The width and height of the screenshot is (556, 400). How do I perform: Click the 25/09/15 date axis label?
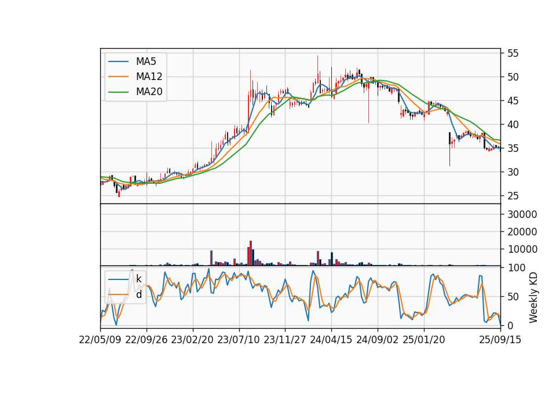click(500, 340)
